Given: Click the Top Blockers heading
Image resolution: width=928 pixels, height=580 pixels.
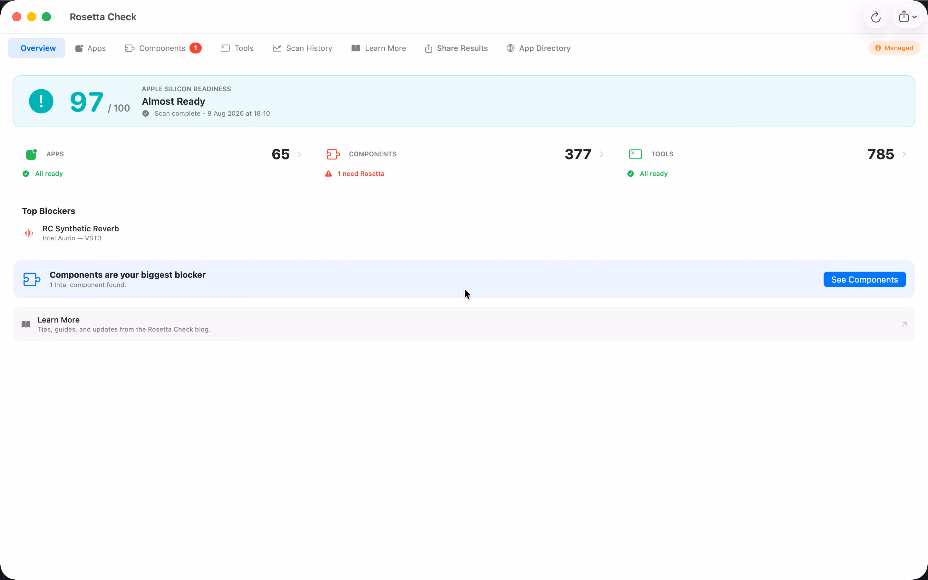Looking at the screenshot, I should click(48, 211).
